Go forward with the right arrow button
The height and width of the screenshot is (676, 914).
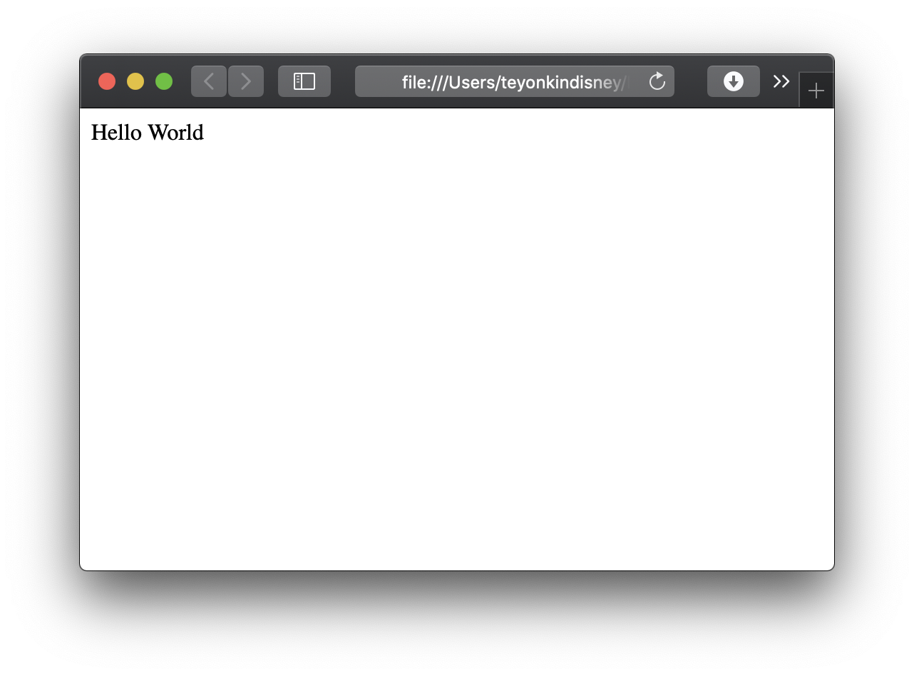[246, 81]
